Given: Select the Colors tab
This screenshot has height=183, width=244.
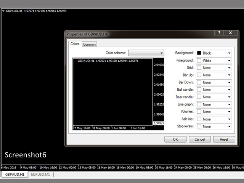Looking at the screenshot, I should pos(75,44).
